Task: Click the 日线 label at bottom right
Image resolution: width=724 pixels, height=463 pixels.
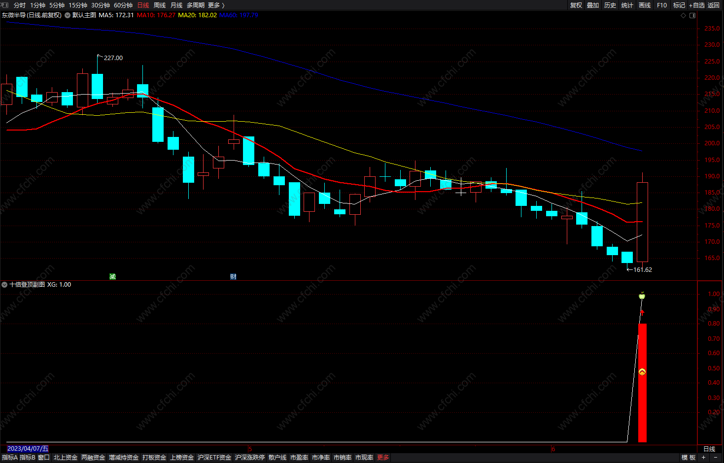Action: coord(709,449)
